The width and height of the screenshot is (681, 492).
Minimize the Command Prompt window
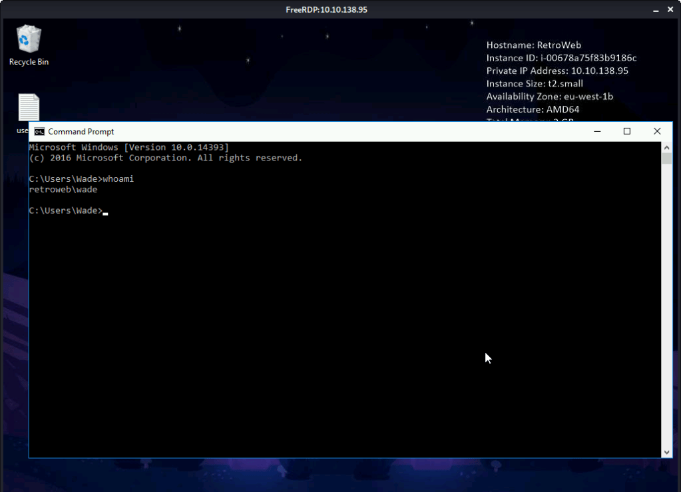tap(597, 132)
